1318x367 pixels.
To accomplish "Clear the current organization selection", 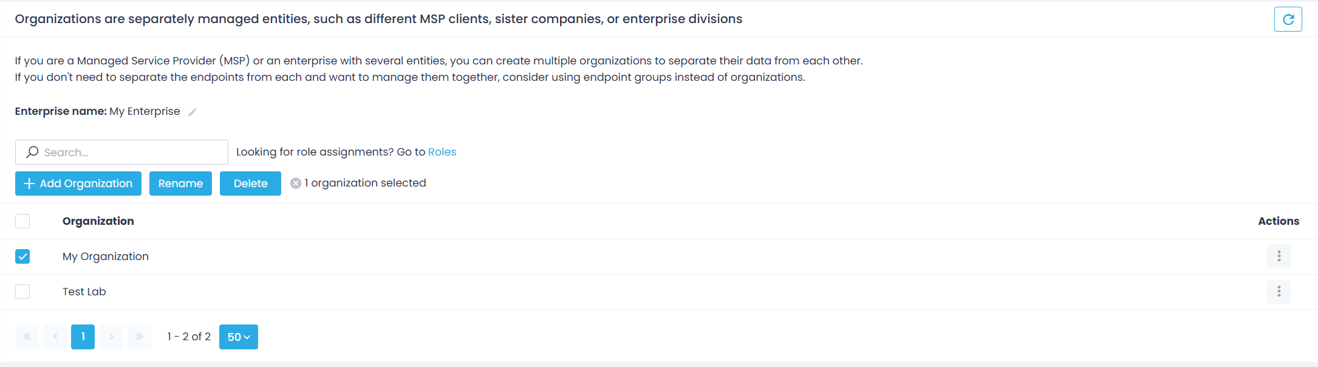I will click(295, 182).
